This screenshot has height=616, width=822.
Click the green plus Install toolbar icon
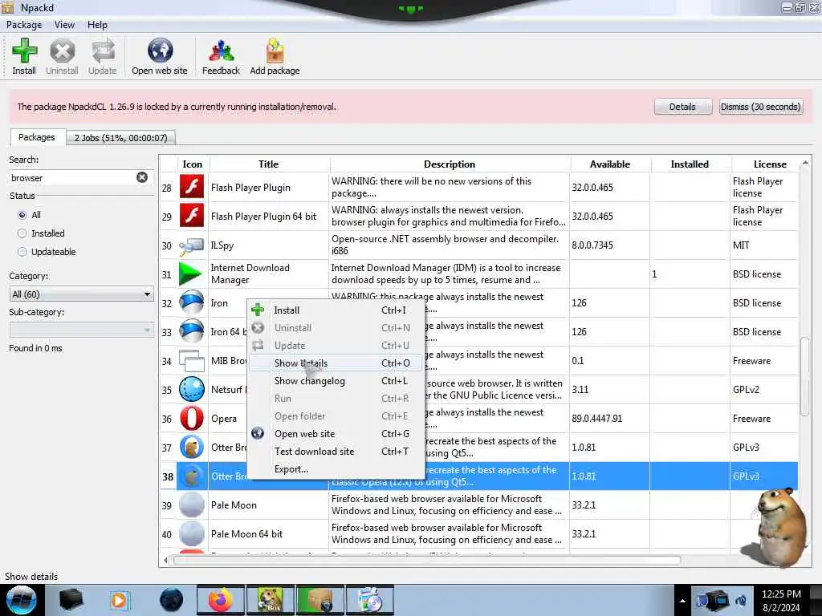point(24,51)
